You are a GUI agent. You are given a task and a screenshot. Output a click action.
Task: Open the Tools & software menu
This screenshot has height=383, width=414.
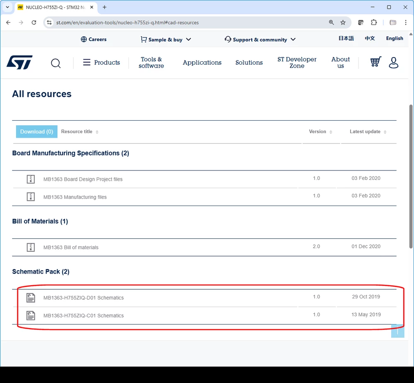pos(151,63)
